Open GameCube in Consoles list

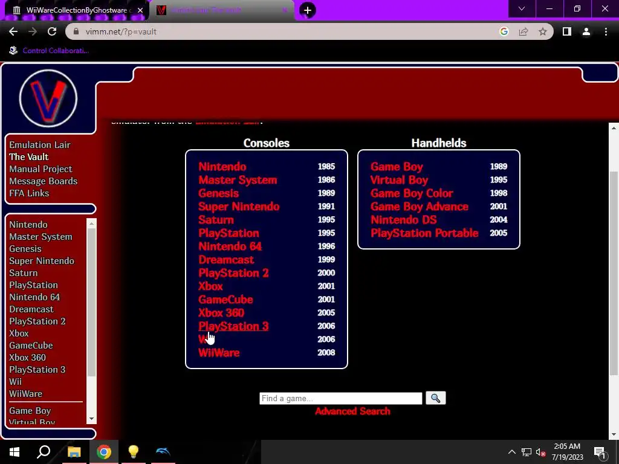[x=225, y=300]
